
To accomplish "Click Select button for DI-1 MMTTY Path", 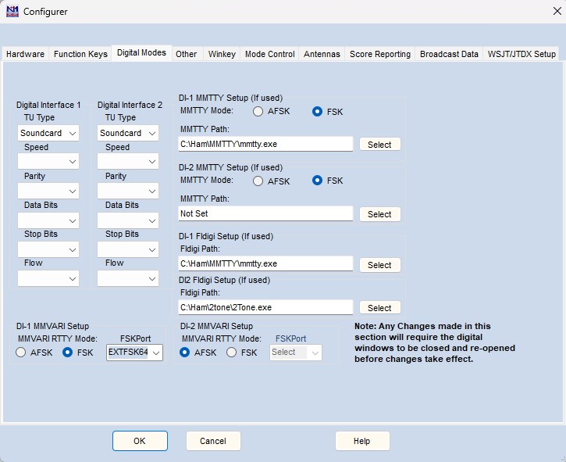I will [379, 145].
